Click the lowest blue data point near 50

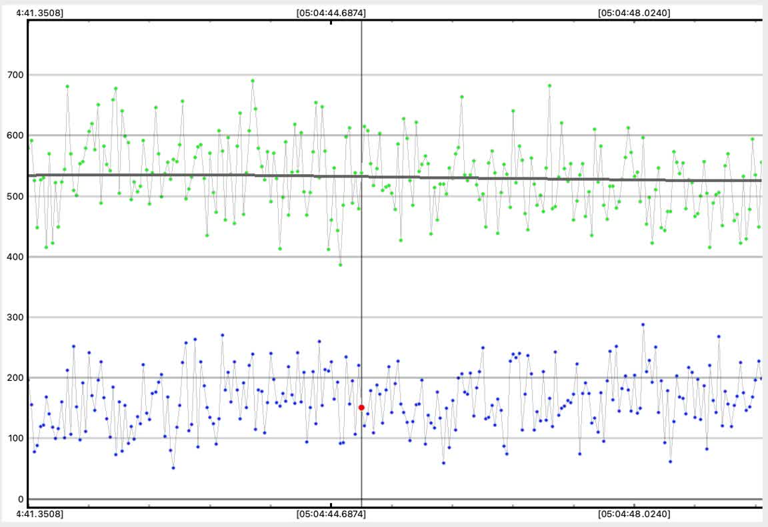173,468
